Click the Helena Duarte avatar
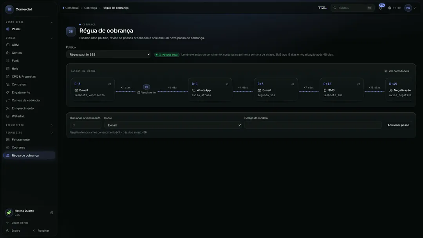The height and width of the screenshot is (238, 423). coord(9,213)
